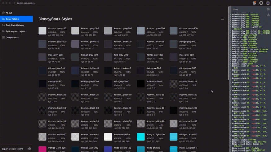This screenshot has height=152, width=271.
Task: Click the Disney/Star+ Styles heading
Action: (x=55, y=19)
